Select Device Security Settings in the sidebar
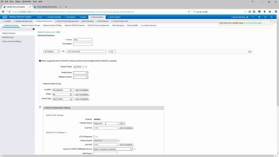The image size is (279, 157). click(x=12, y=41)
